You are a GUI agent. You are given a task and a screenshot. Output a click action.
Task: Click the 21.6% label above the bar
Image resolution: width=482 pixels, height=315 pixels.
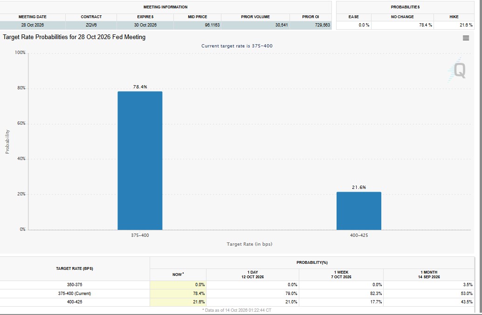coord(359,188)
